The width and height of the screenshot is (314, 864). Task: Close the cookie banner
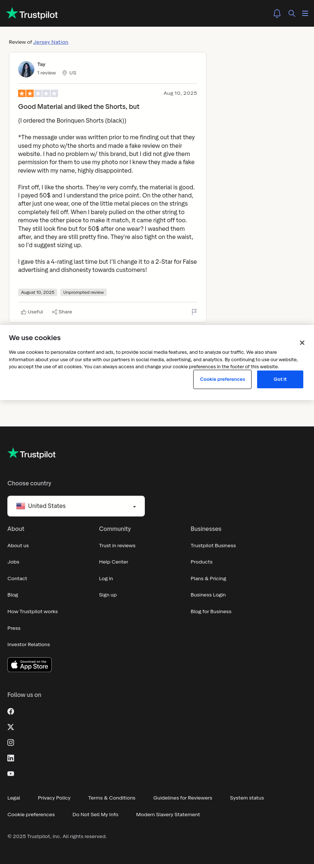tap(302, 343)
